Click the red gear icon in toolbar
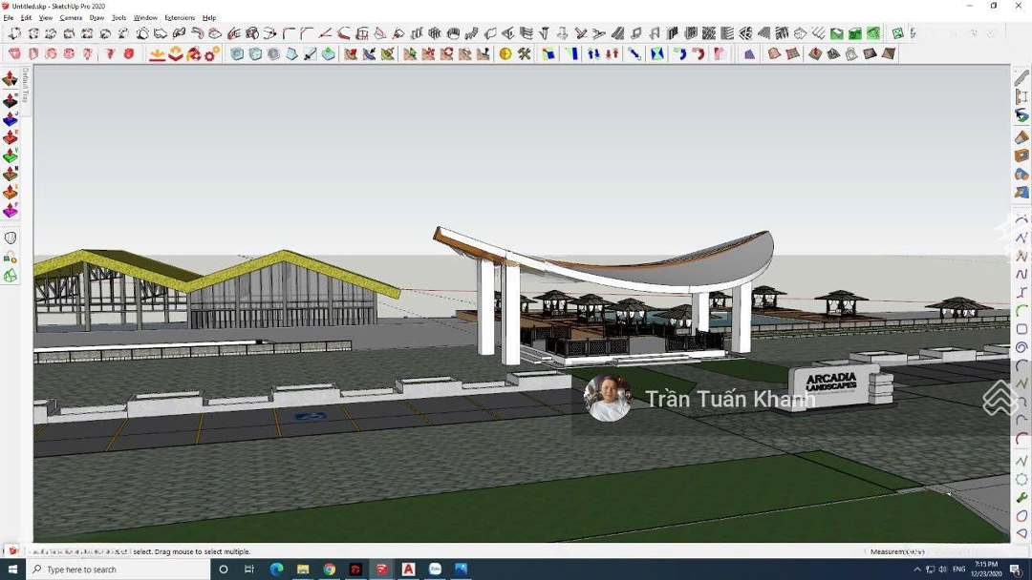Screen dimensions: 1032x580 pyautogui.click(x=212, y=54)
